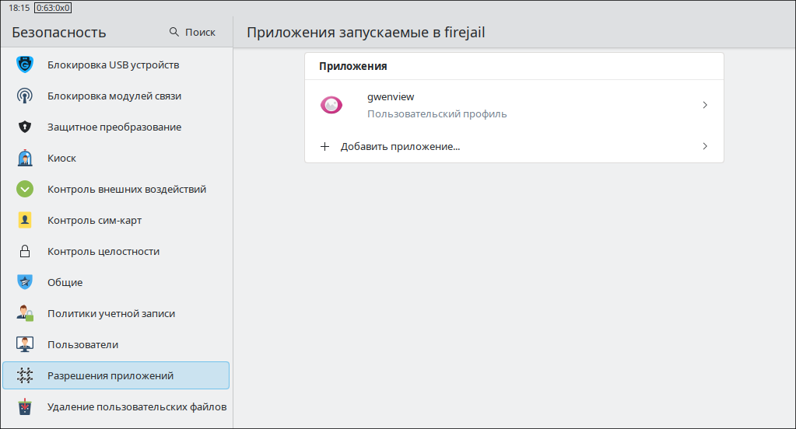
Task: Click the Защитное преобразование shield icon
Action: [x=25, y=127]
